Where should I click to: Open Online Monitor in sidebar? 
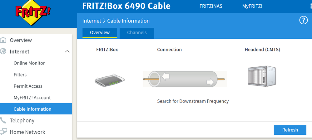29,63
